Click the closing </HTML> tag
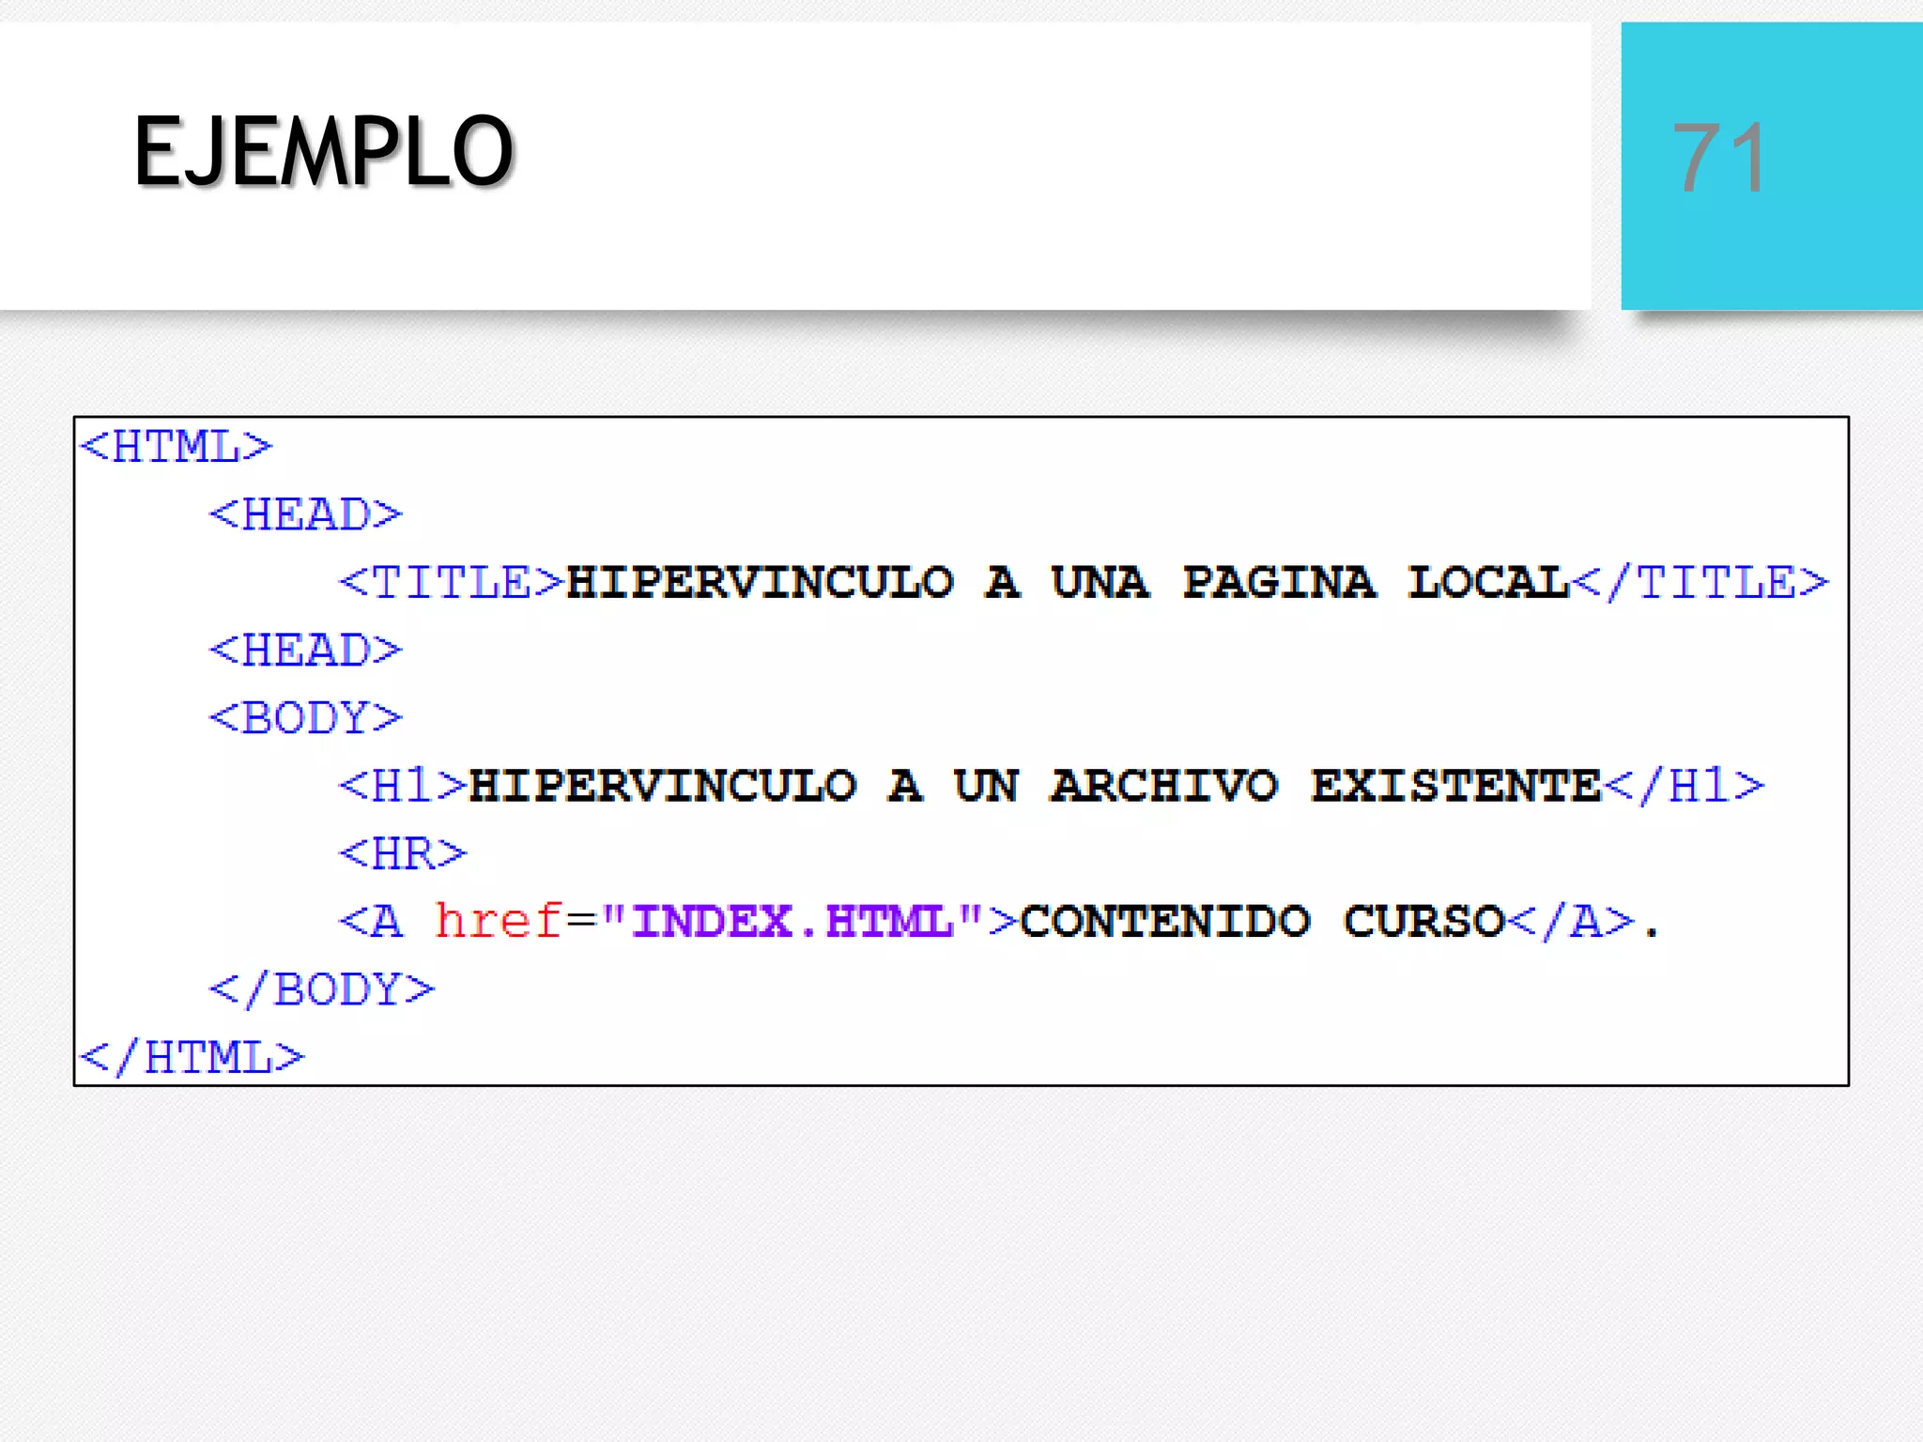Screen dimensions: 1923x1442 [192, 1057]
